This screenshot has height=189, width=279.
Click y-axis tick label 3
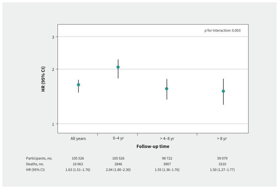(x=53, y=37)
